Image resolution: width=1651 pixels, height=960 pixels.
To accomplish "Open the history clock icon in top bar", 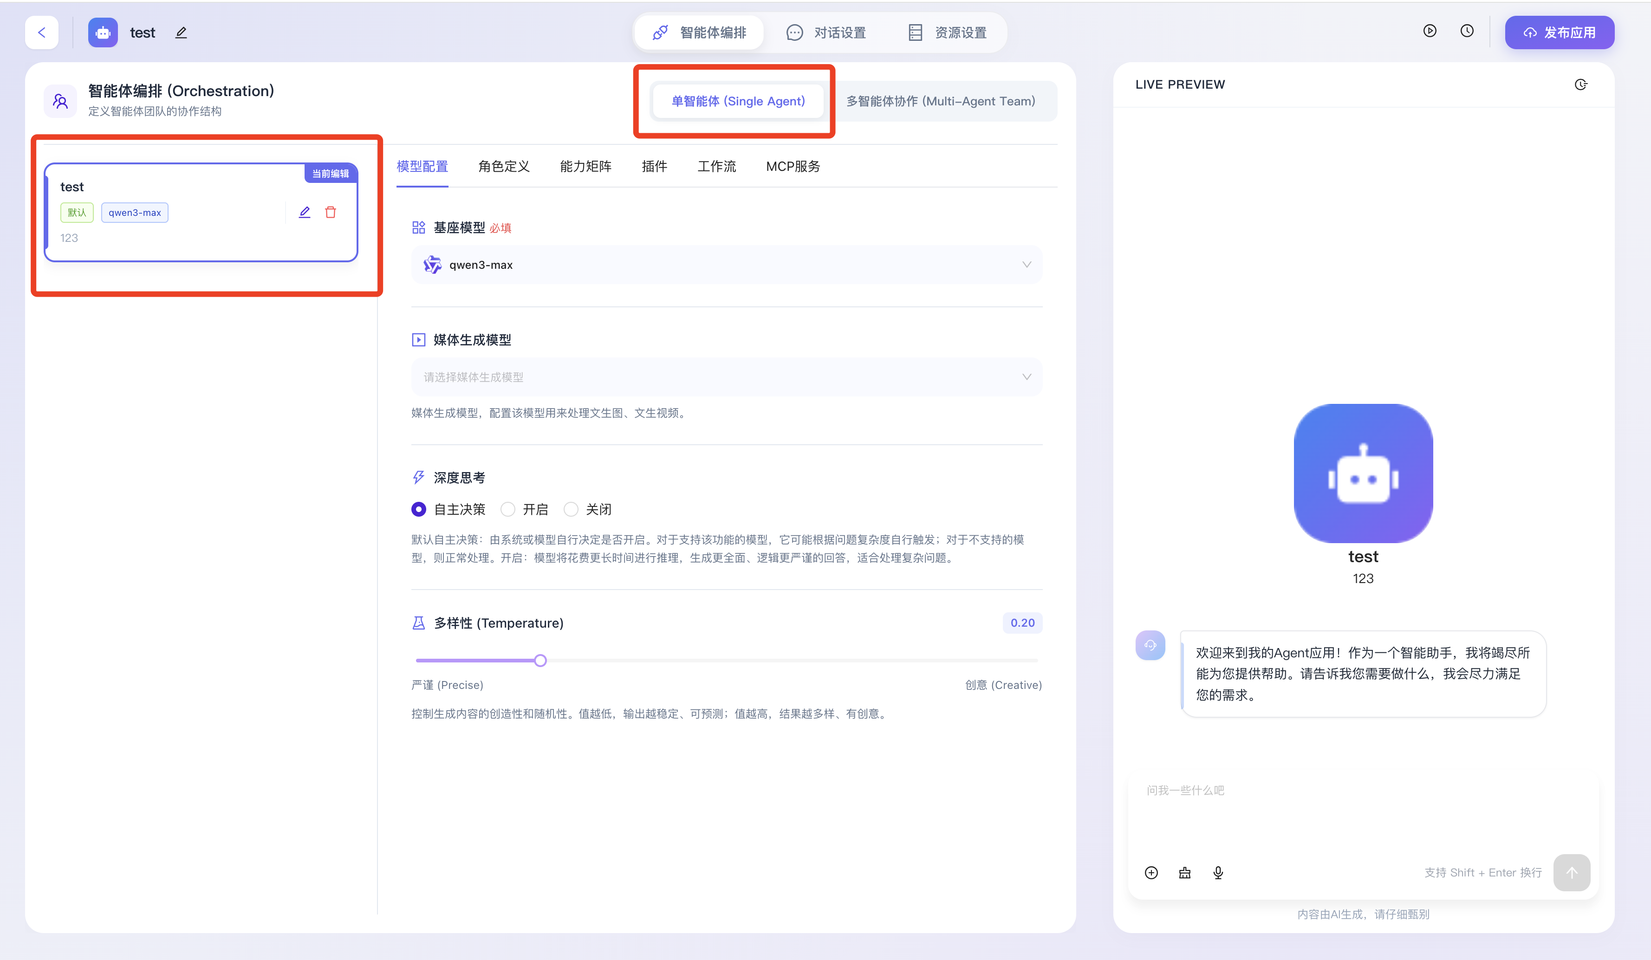I will pyautogui.click(x=1467, y=31).
